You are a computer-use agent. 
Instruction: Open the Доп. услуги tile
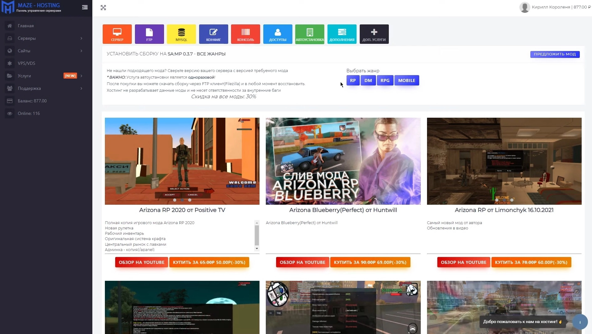pyautogui.click(x=374, y=34)
